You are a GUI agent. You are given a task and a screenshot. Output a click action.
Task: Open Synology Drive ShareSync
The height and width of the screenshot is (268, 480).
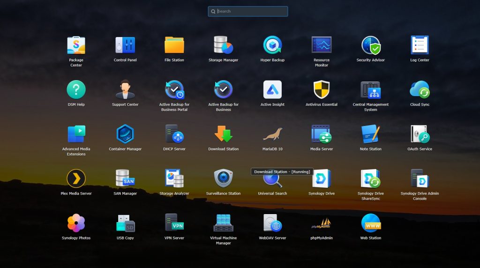pos(370,179)
